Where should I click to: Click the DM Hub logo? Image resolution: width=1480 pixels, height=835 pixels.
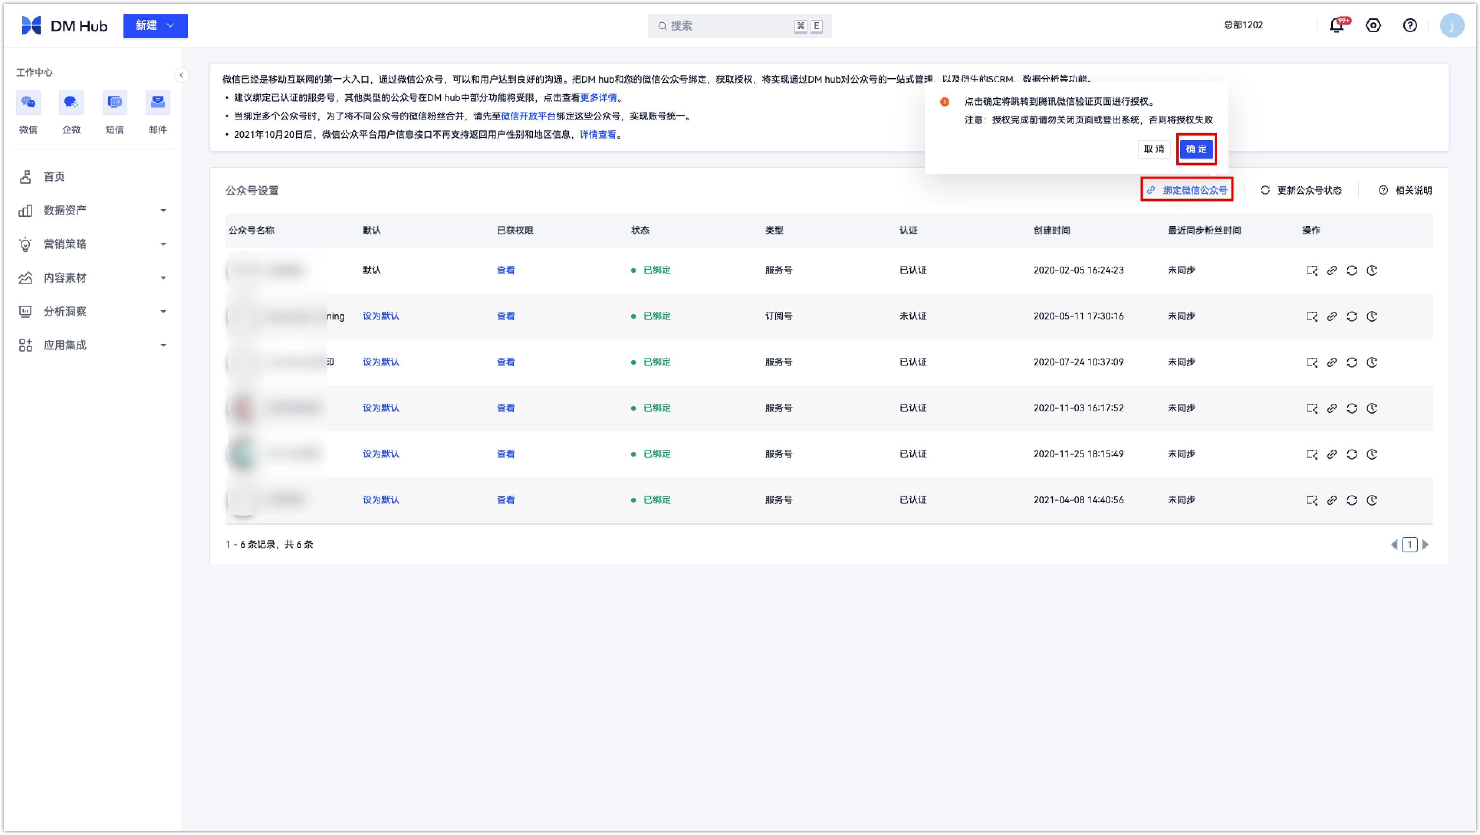tap(64, 26)
